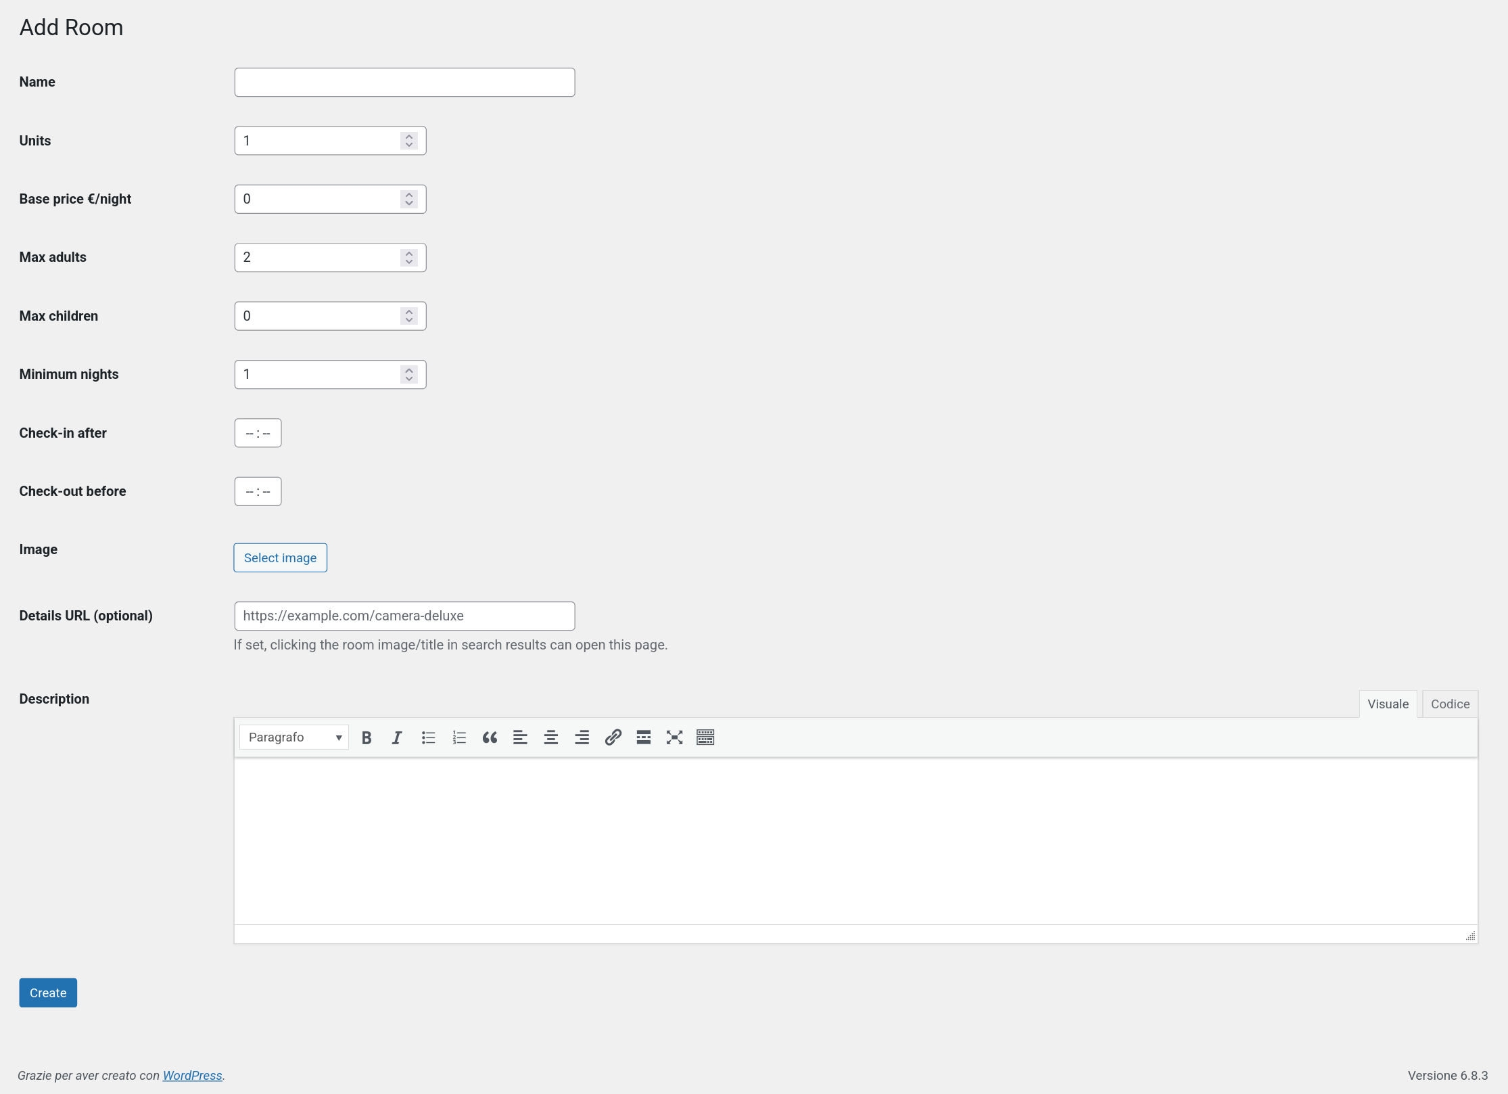Image resolution: width=1508 pixels, height=1094 pixels.
Task: Switch to the Visuale editor tab
Action: (x=1388, y=704)
